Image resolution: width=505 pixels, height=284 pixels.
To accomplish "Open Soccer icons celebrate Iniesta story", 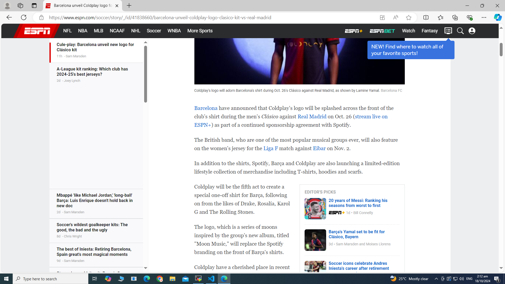I will [359, 266].
